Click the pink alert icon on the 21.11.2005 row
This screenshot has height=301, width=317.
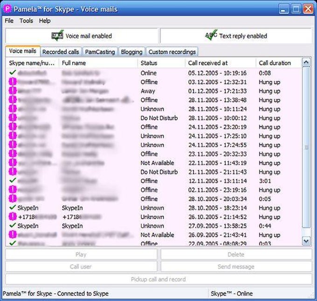[x=13, y=172]
